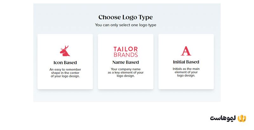Click the Tailor Brands wordmark logo
The width and height of the screenshot is (254, 130).
pyautogui.click(x=125, y=52)
